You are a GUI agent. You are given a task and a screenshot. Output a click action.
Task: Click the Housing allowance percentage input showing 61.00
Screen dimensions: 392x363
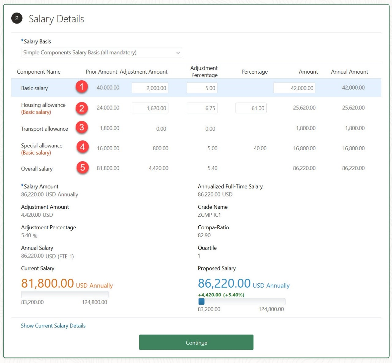(251, 108)
